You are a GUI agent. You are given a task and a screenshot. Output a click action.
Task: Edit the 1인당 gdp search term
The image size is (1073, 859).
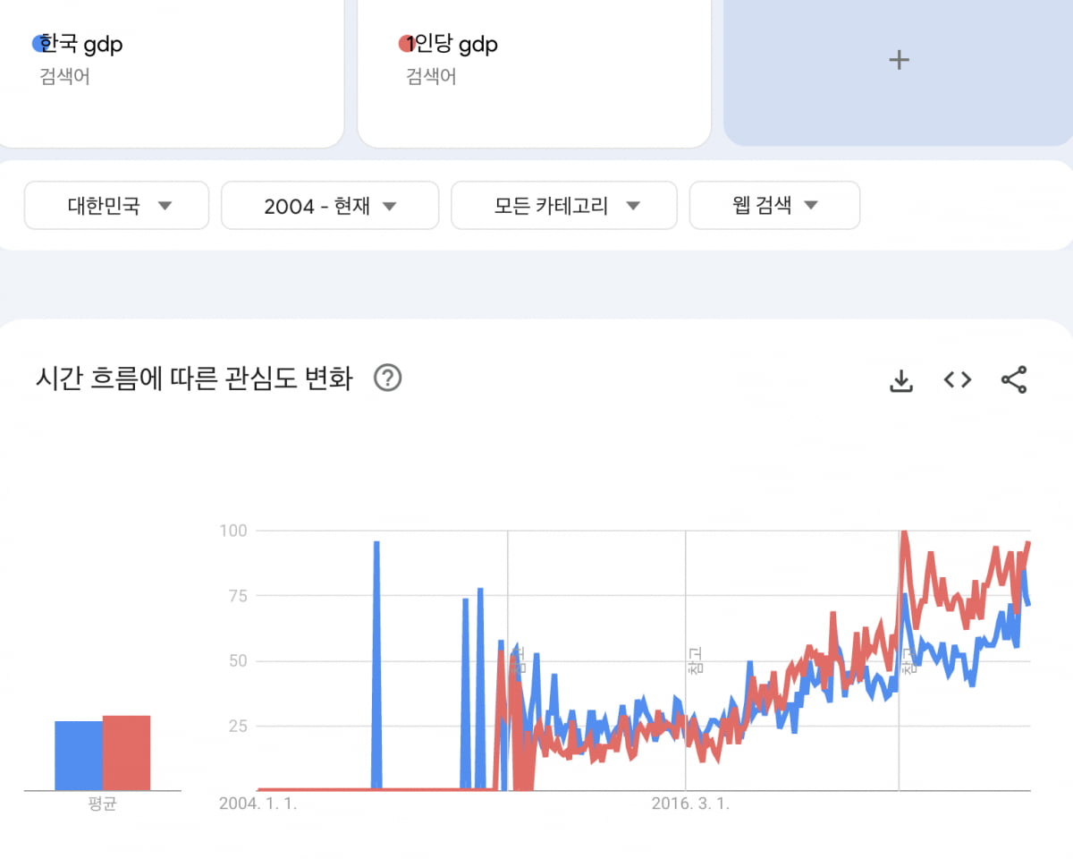pos(452,44)
